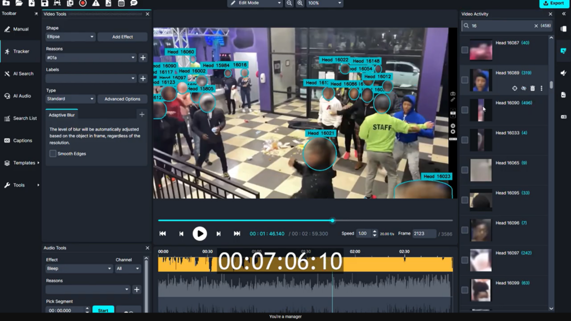Start recording with the red record icon

tap(83, 3)
